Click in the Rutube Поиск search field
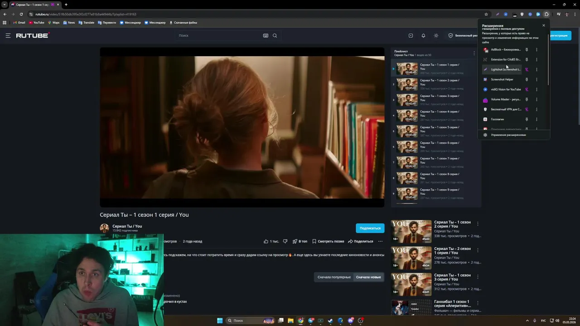Screen dimensions: 580x326 [219, 35]
